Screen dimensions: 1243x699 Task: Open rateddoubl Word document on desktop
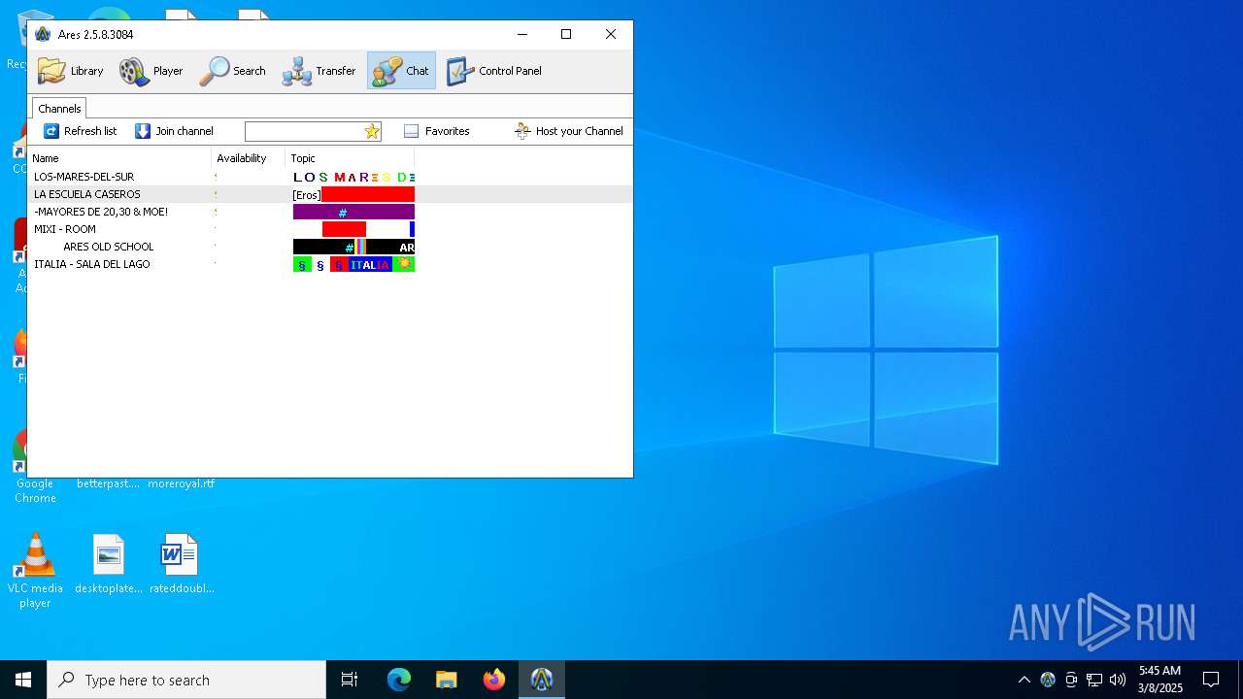(x=182, y=564)
